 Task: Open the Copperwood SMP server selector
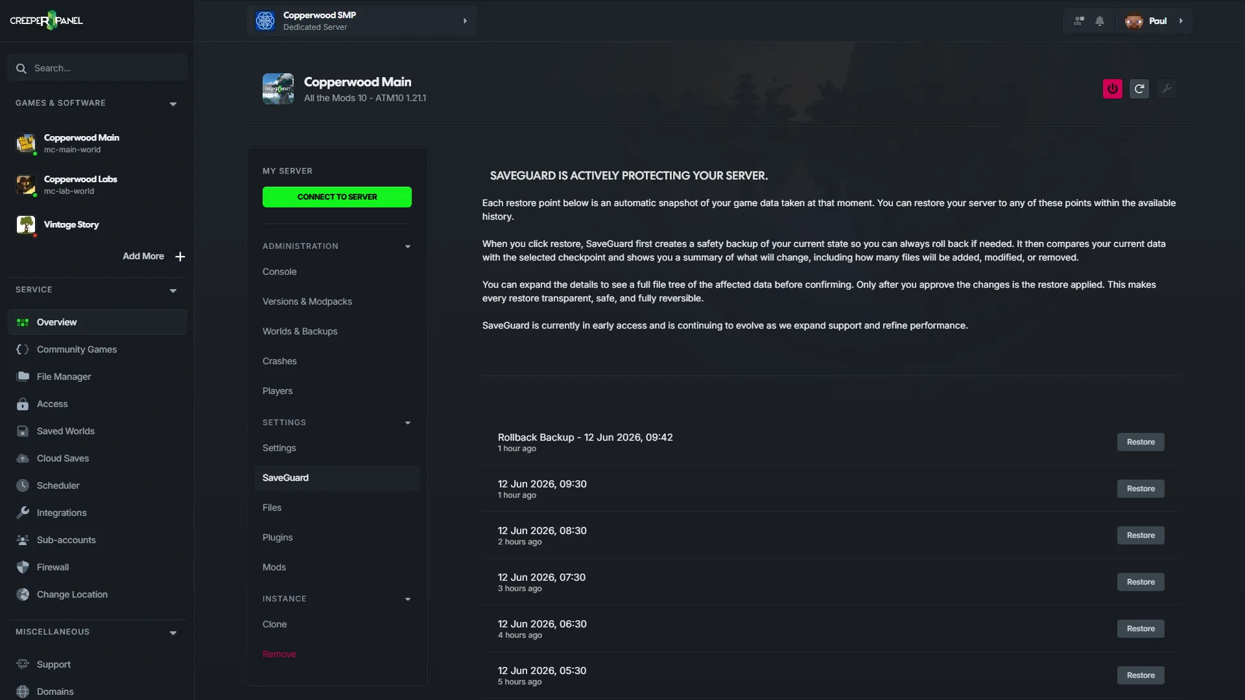pos(362,21)
